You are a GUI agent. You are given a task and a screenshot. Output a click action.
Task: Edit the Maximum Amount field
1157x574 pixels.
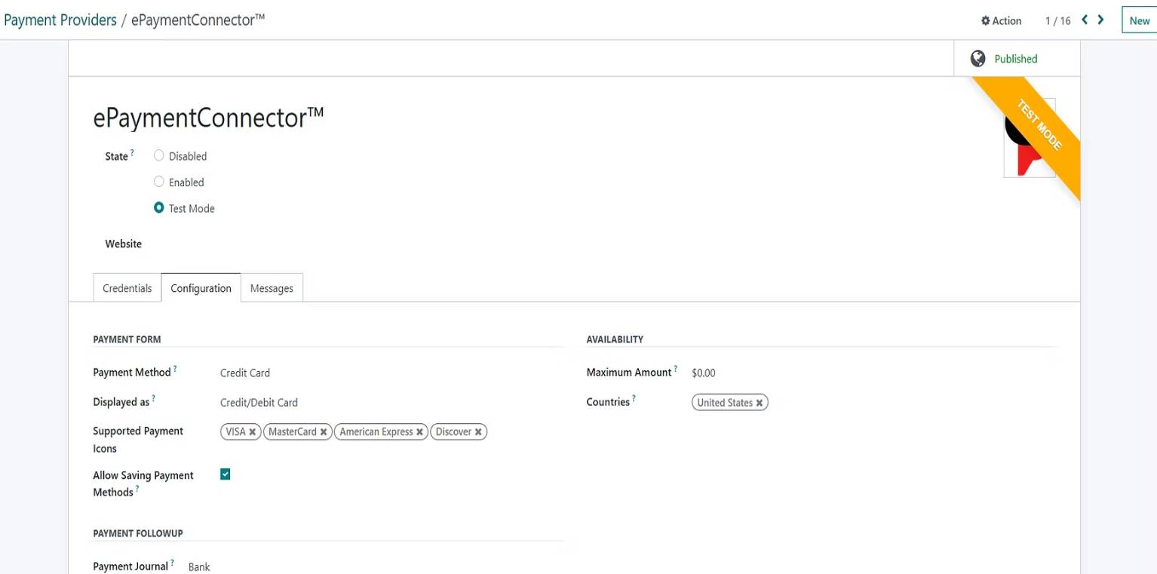873,373
